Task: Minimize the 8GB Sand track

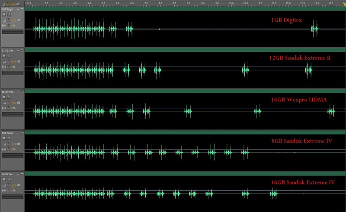Action: coord(18,133)
